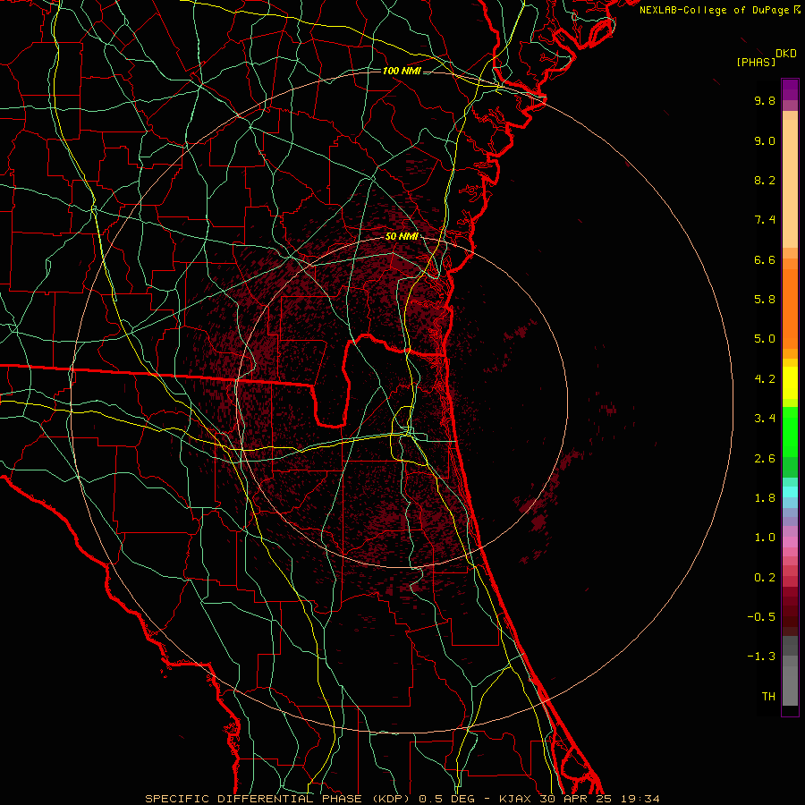
Task: Click the 'TH' threshold label on the scale
Action: coord(768,697)
